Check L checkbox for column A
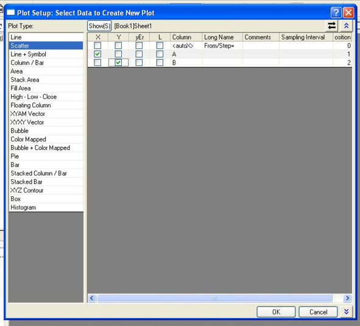 [x=160, y=54]
